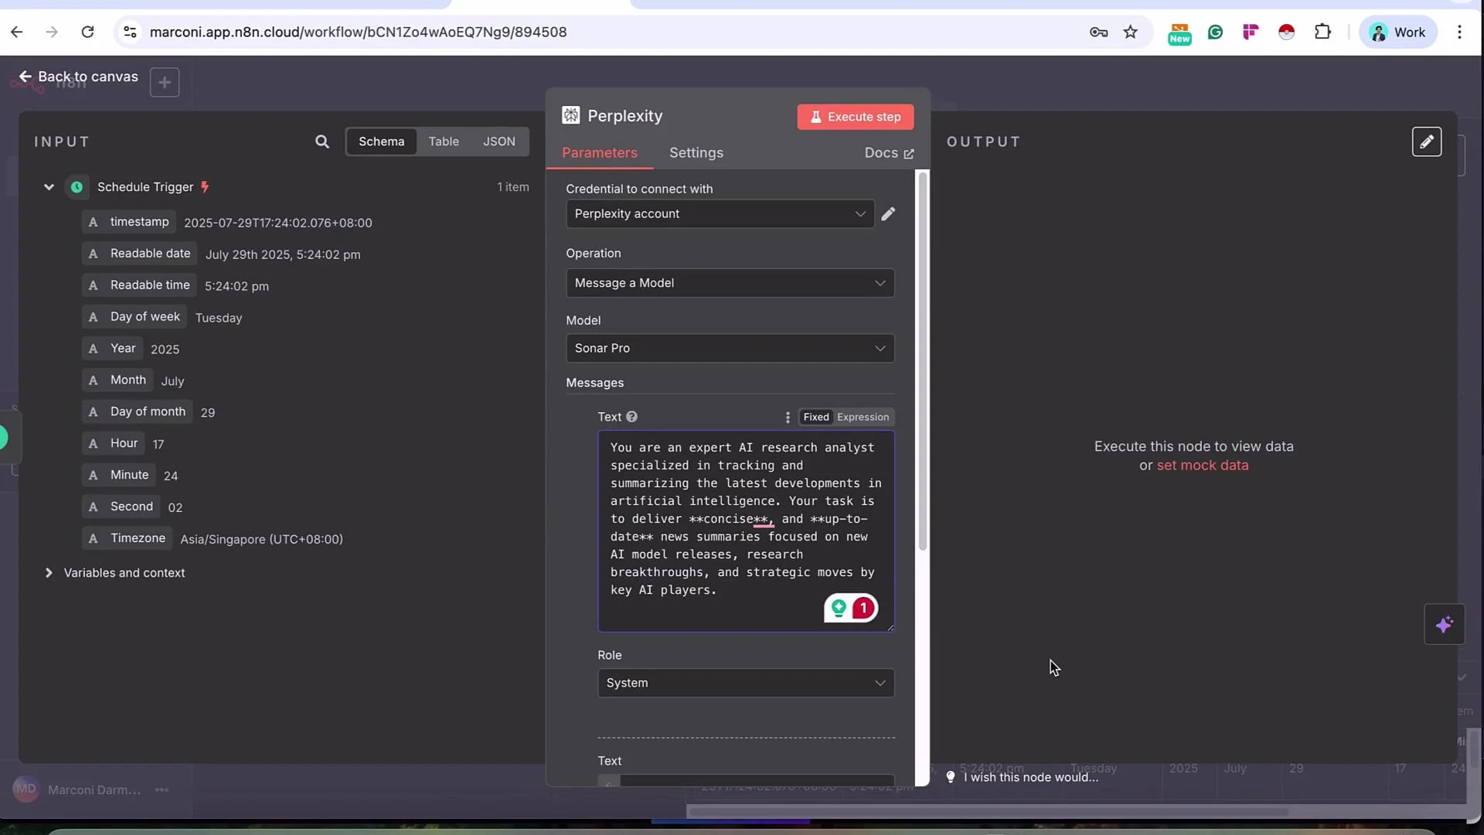1484x835 pixels.
Task: Click the browser forward arrow
Action: pyautogui.click(x=52, y=32)
